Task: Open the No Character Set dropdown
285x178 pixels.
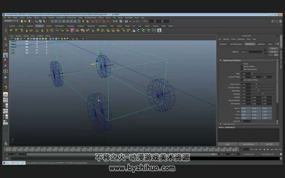Action: pos(268,154)
